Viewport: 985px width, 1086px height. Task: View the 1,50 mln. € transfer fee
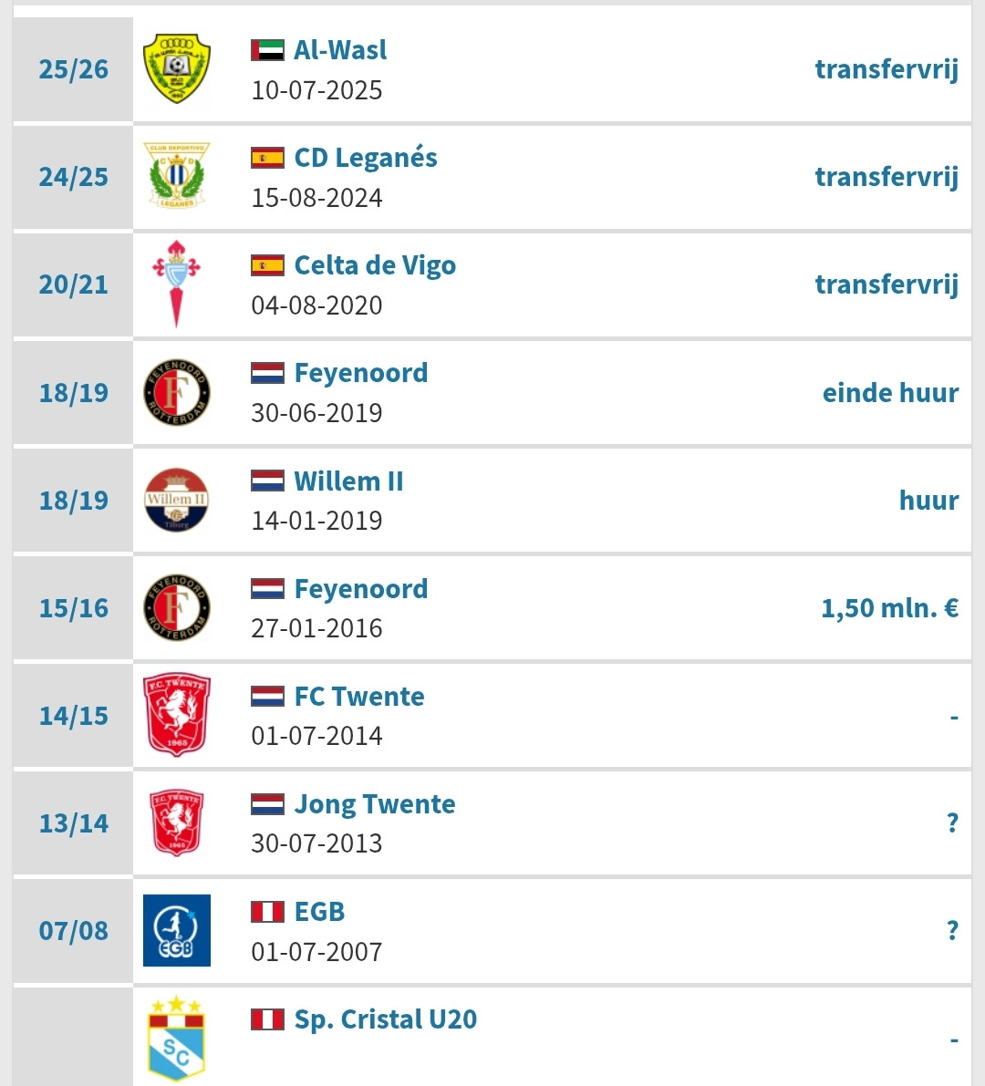890,608
